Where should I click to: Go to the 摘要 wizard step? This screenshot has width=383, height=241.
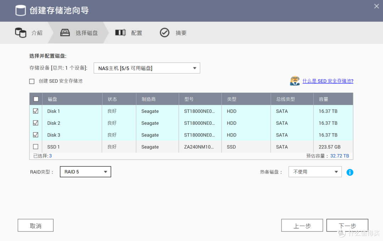(x=181, y=33)
